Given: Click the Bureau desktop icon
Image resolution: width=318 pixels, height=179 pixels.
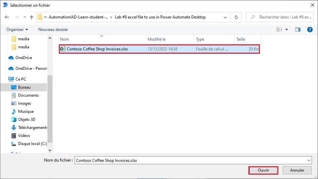Looking at the screenshot, I should tap(13, 87).
